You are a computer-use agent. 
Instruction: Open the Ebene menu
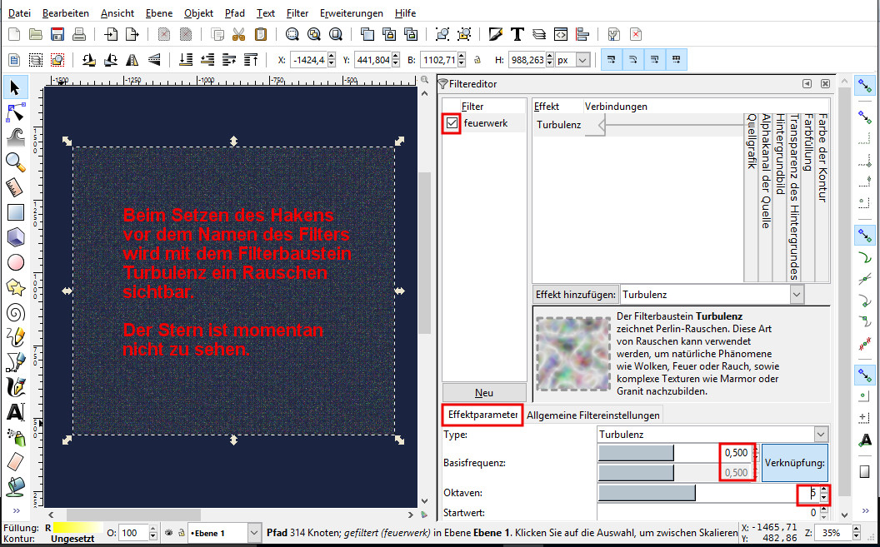coord(159,12)
